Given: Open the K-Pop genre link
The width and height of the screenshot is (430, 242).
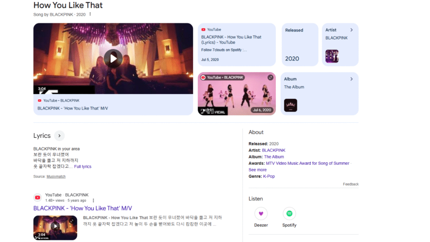Looking at the screenshot, I should [269, 176].
